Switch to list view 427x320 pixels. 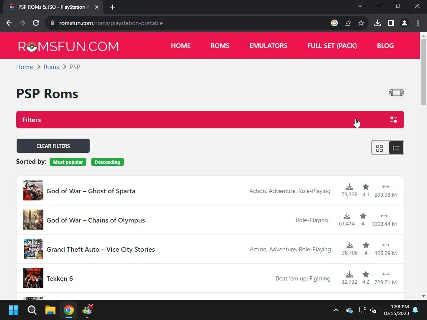(396, 148)
